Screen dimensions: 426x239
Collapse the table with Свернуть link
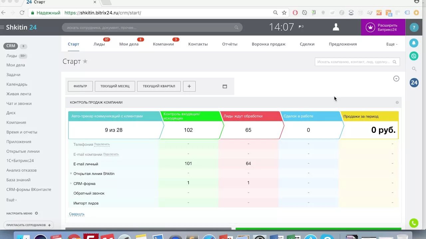click(x=77, y=214)
